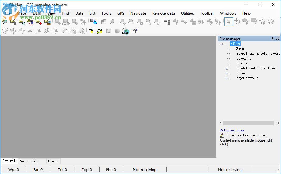
Task: Click the Pho 0 status cell
Action: coord(111,169)
